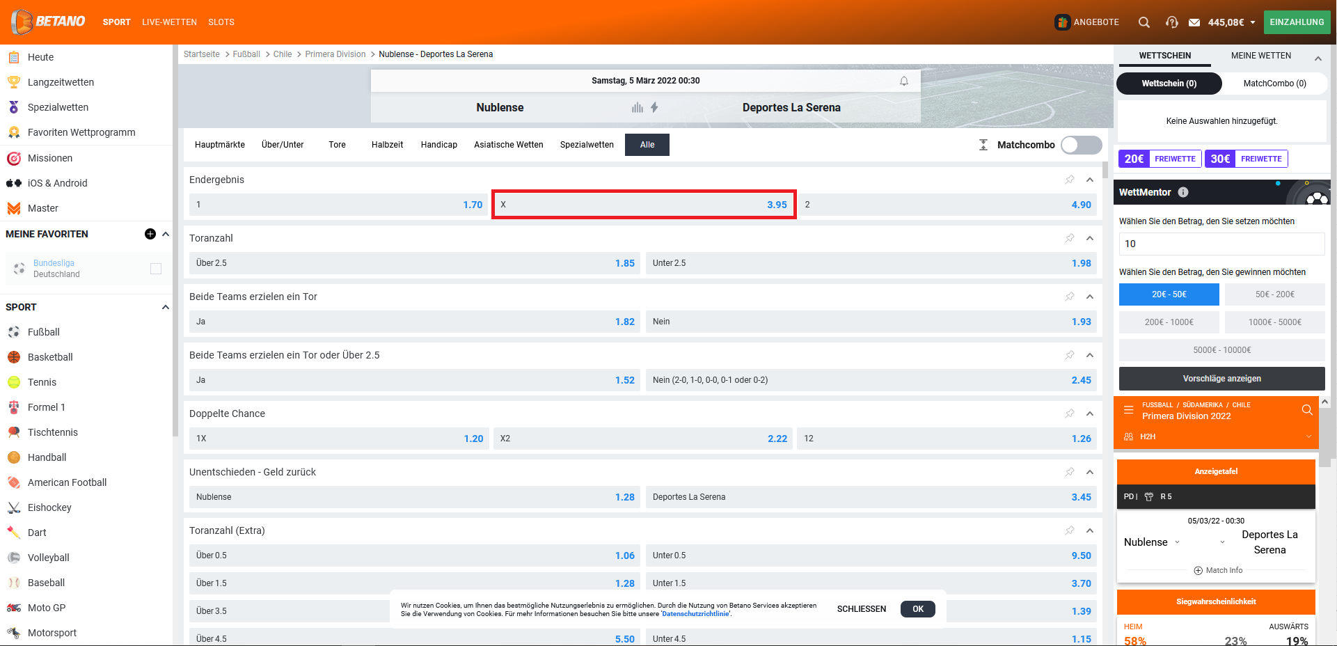Click the main market list scrollbar

(1105, 170)
